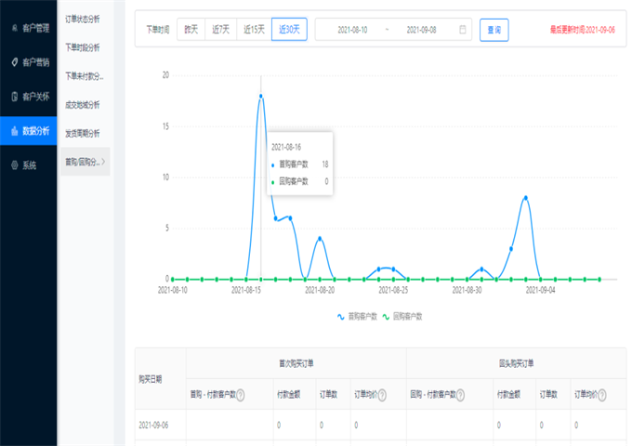Click help icon beside 首购·付款客户数
This screenshot has width=632, height=446.
(241, 395)
